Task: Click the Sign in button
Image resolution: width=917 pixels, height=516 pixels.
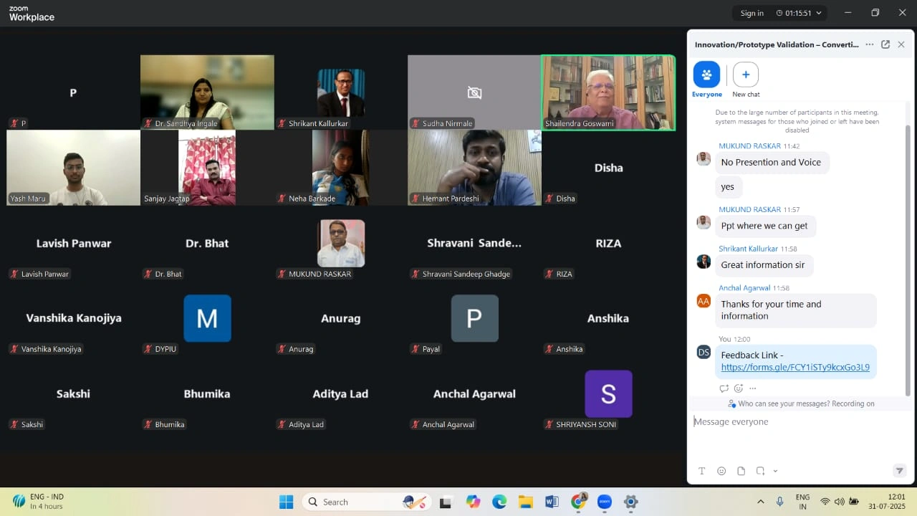Action: point(752,13)
